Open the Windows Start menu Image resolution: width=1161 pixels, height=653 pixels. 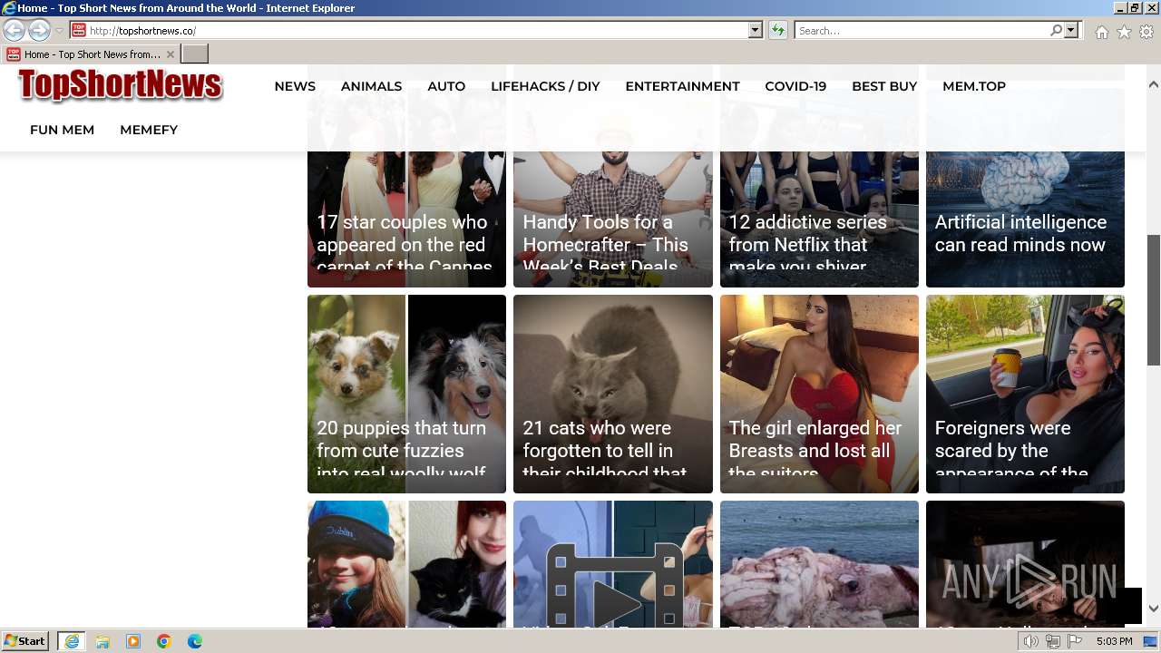[x=25, y=640]
